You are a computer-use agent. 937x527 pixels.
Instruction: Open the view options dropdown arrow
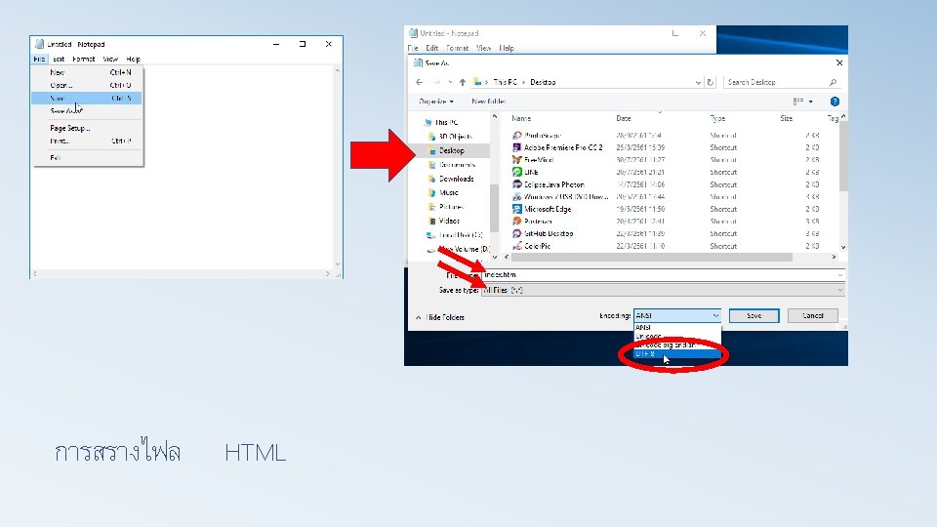point(810,101)
